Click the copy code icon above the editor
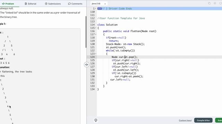The width and height of the screenshot is (222, 124). [209, 3]
